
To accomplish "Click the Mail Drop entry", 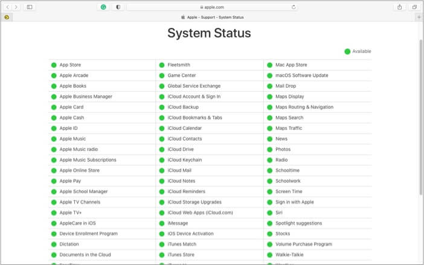I will pos(286,86).
